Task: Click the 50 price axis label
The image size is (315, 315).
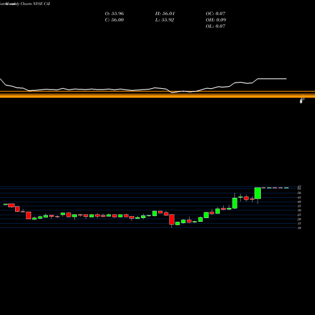Action: coord(299,193)
